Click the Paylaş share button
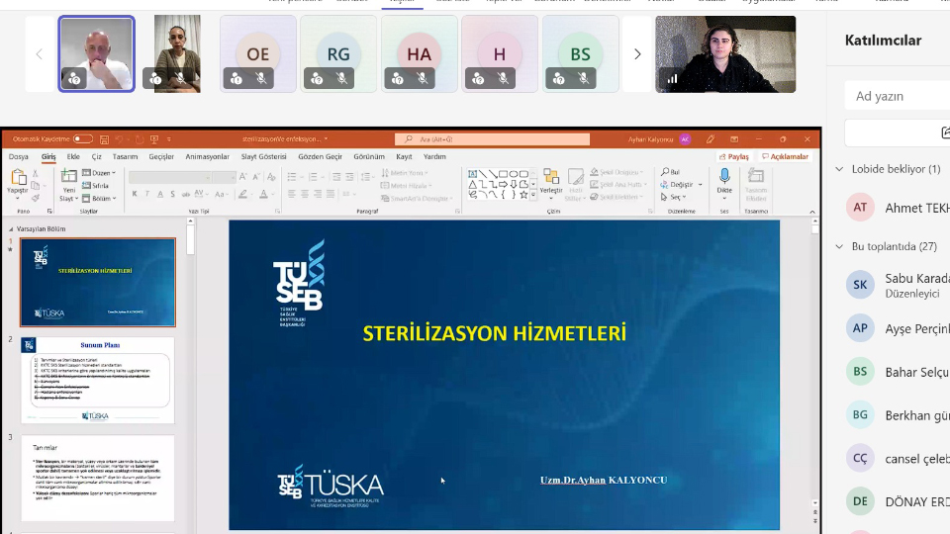Screen dimensions: 950x534 734,156
